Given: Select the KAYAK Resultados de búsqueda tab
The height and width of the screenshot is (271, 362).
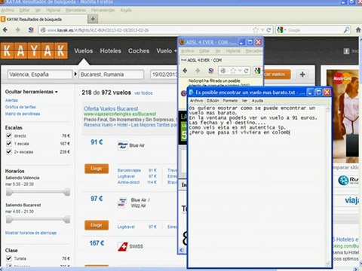Looking at the screenshot, I should click(44, 20).
